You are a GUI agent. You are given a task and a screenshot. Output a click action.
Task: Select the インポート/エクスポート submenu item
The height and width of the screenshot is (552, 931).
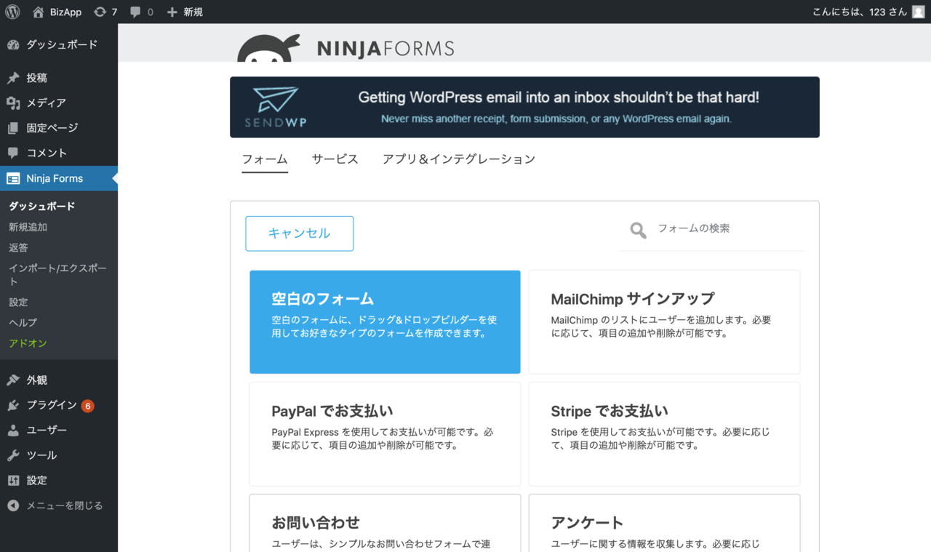57,275
